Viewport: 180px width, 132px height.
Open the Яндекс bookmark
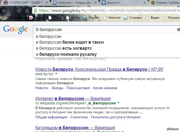[x=31, y=18]
